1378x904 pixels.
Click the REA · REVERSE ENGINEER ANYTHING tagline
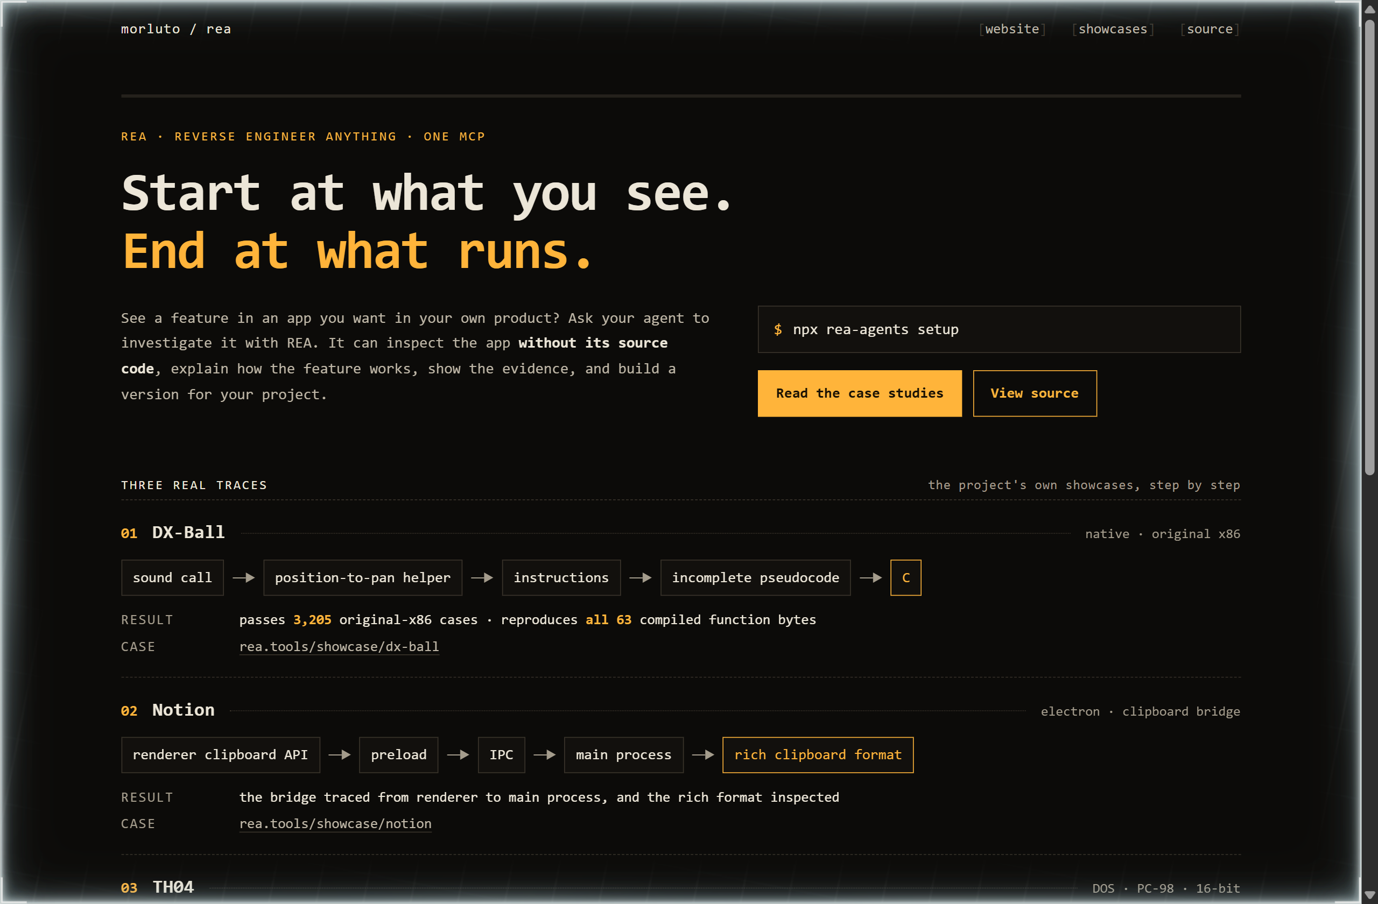click(303, 137)
